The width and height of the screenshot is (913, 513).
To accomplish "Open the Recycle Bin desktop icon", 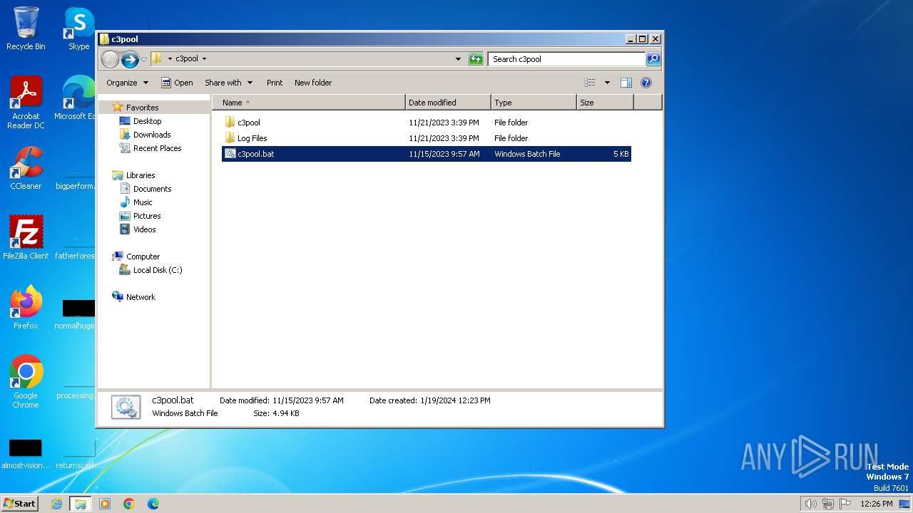I will pos(26,28).
